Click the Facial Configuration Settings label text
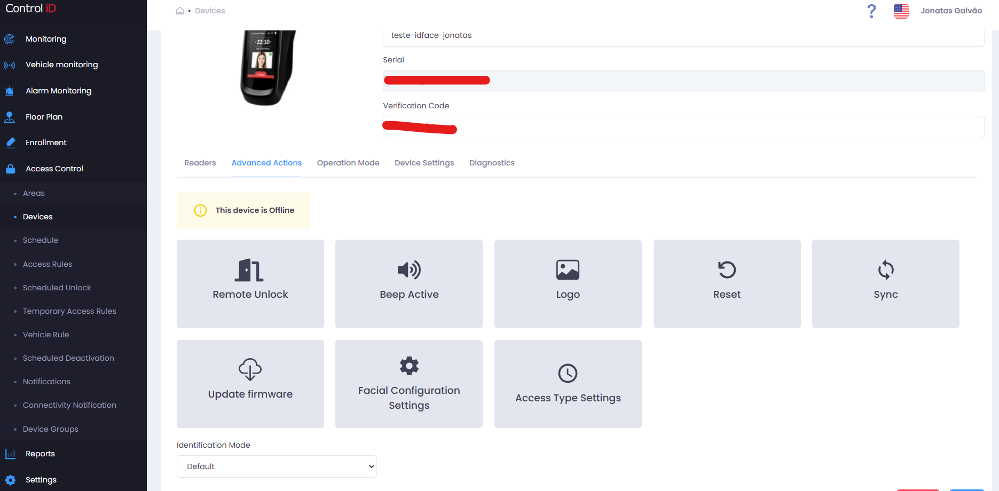The height and width of the screenshot is (491, 999). pos(409,398)
